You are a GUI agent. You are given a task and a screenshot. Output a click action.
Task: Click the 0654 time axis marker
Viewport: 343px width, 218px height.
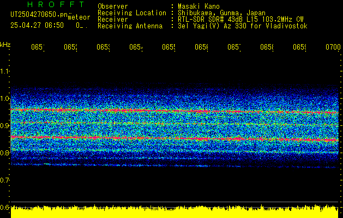coord(136,47)
